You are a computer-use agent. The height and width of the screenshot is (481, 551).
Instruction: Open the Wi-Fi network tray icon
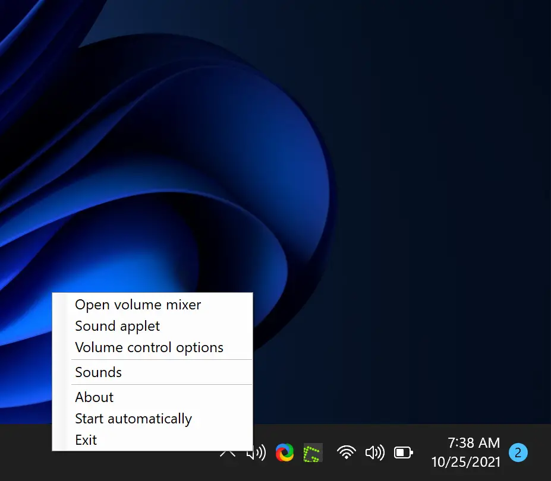pyautogui.click(x=347, y=452)
